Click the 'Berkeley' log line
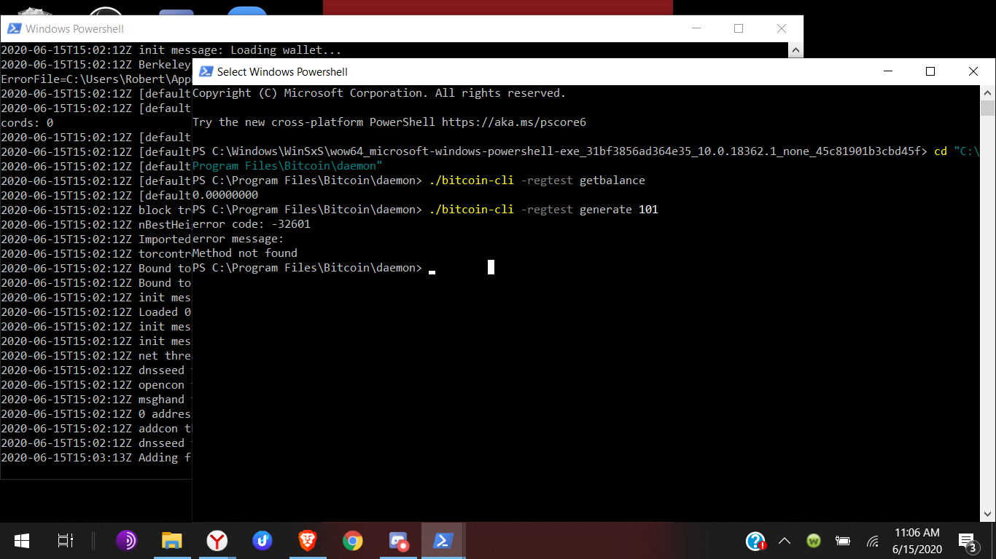 pos(96,65)
